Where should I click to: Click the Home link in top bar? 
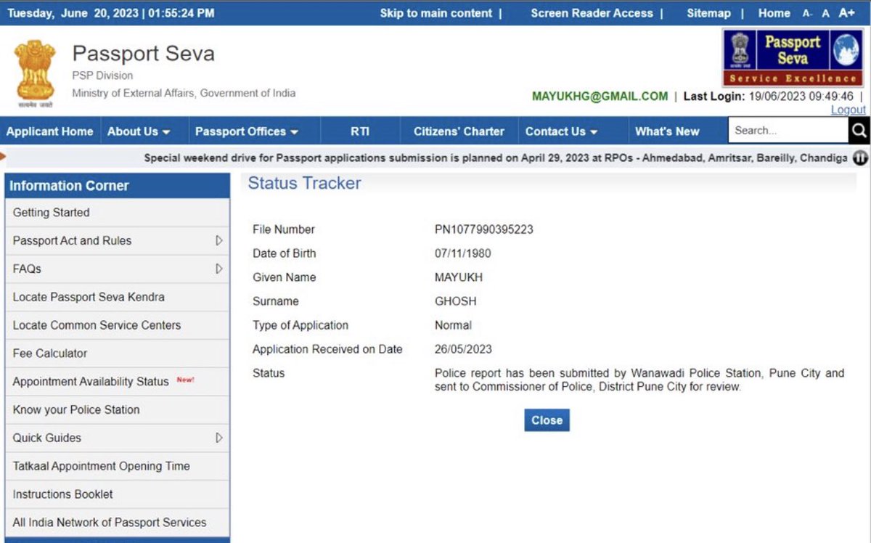tap(774, 13)
